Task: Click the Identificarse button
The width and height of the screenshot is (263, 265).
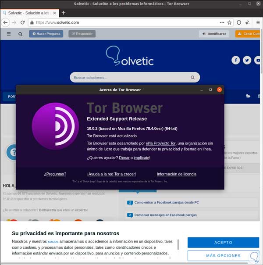Action: 214,34
